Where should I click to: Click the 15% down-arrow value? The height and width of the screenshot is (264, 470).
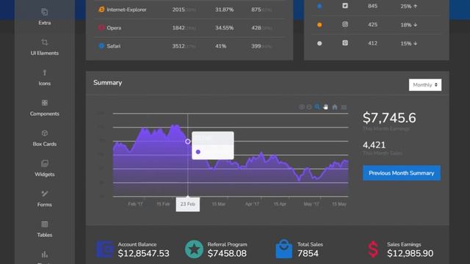[409, 43]
